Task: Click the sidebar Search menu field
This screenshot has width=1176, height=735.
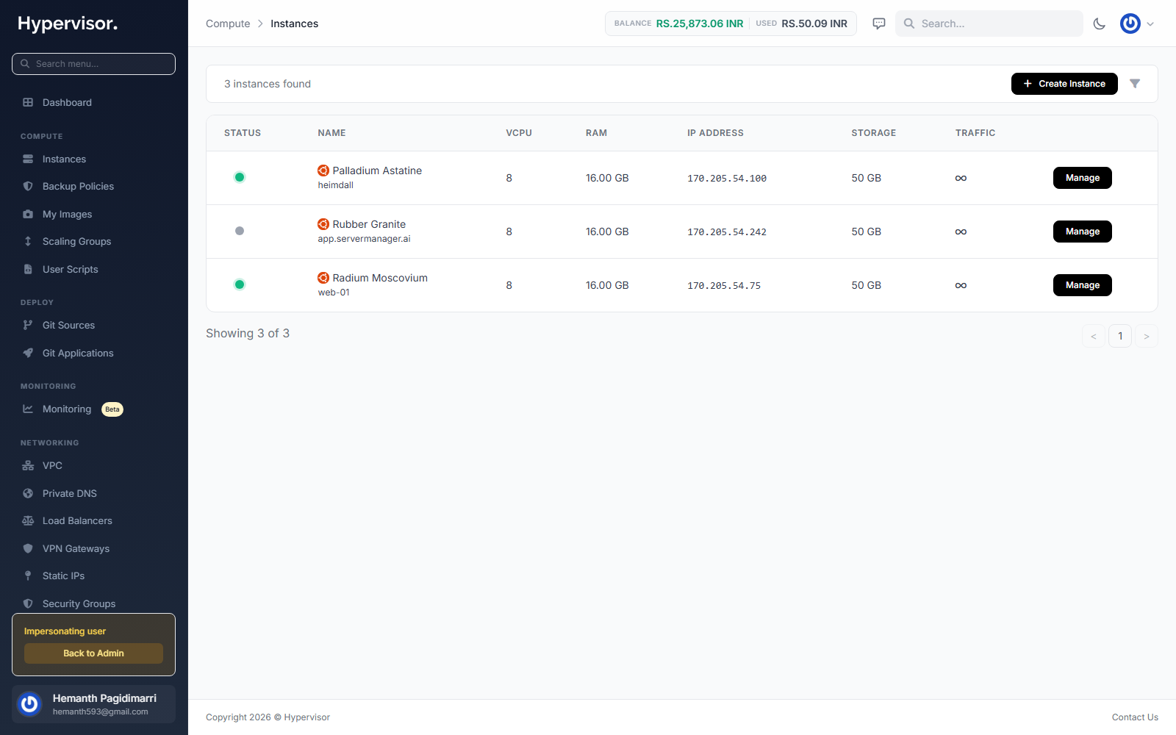Action: coord(93,64)
